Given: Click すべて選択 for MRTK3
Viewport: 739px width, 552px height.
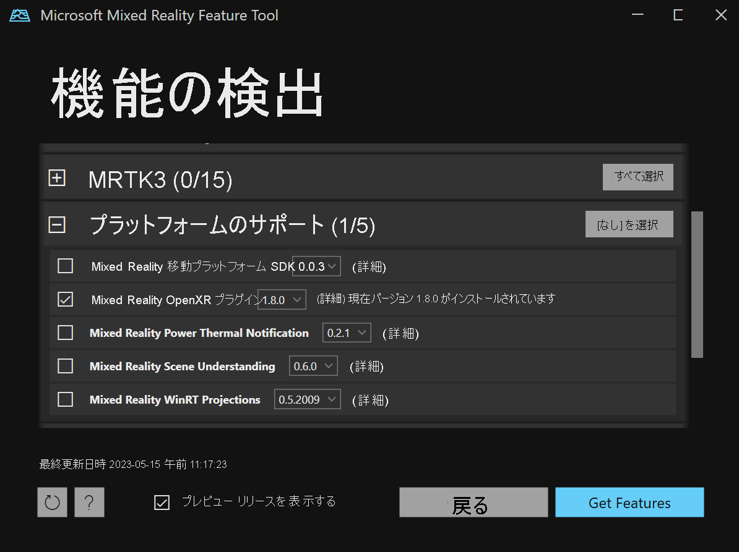Looking at the screenshot, I should click(638, 177).
